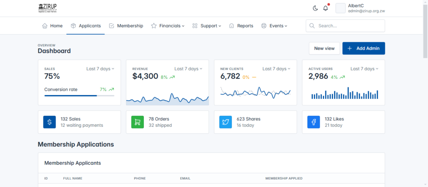This screenshot has width=428, height=187.
Task: Go to the Membership tab
Action: [x=126, y=26]
